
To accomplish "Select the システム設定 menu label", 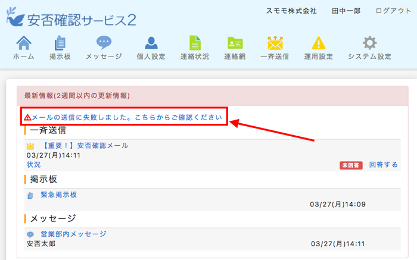I will [370, 57].
